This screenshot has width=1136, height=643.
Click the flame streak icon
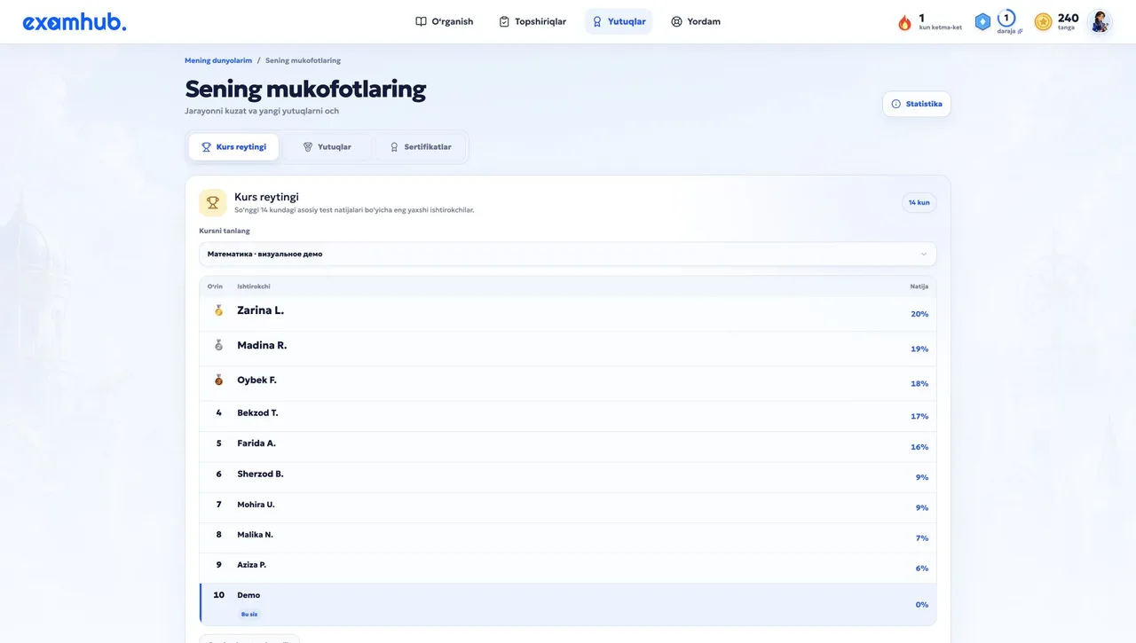pyautogui.click(x=904, y=22)
